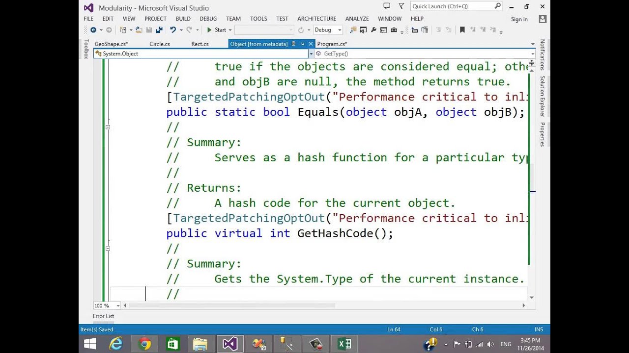This screenshot has height=353, width=629.
Task: Open Internet Explorer from the taskbar
Action: 116,344
